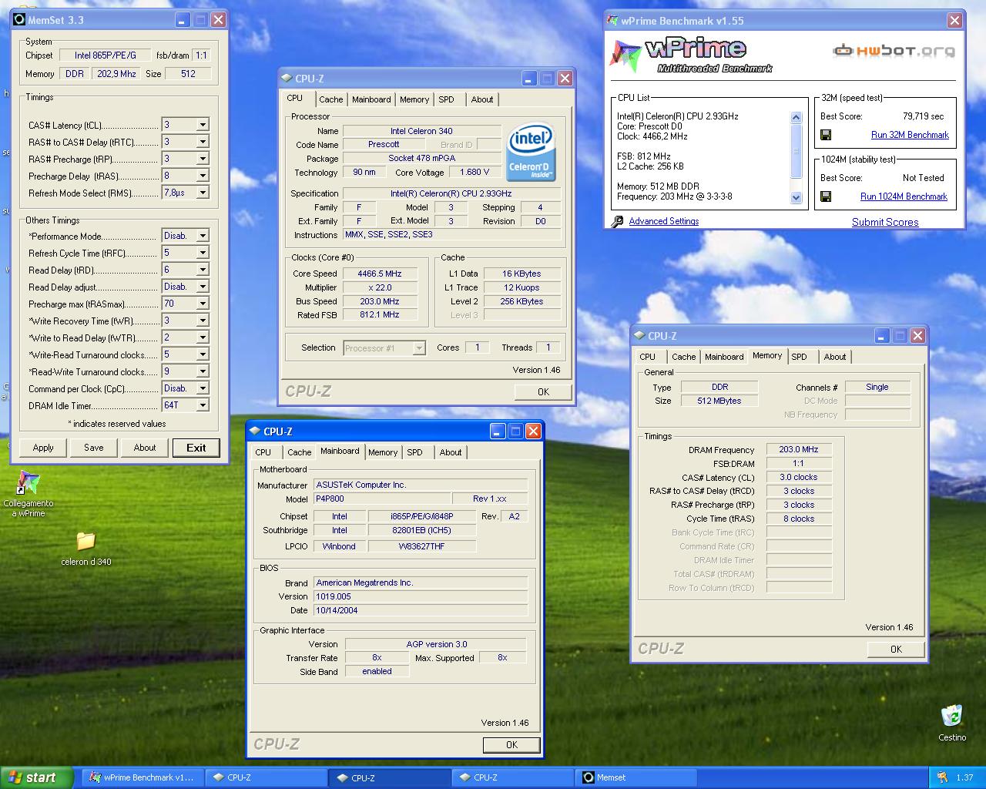Switch to the Cache tab in CPU-Z CPU window
This screenshot has width=986, height=789.
[331, 99]
